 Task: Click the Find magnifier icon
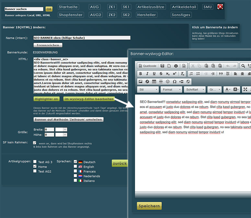(x=243, y=66)
